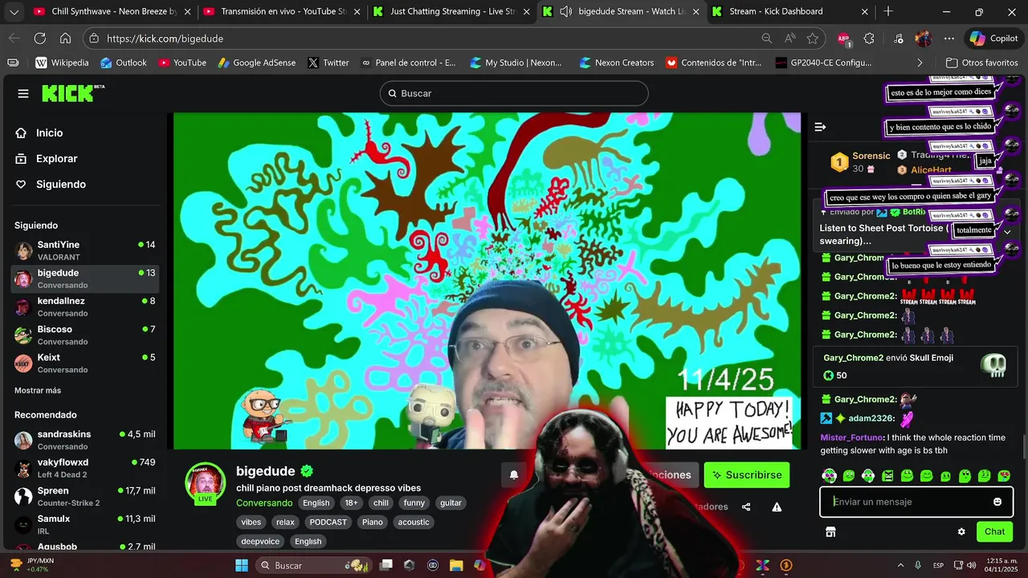Click the Conversando category link
The height and width of the screenshot is (578, 1028).
264,503
